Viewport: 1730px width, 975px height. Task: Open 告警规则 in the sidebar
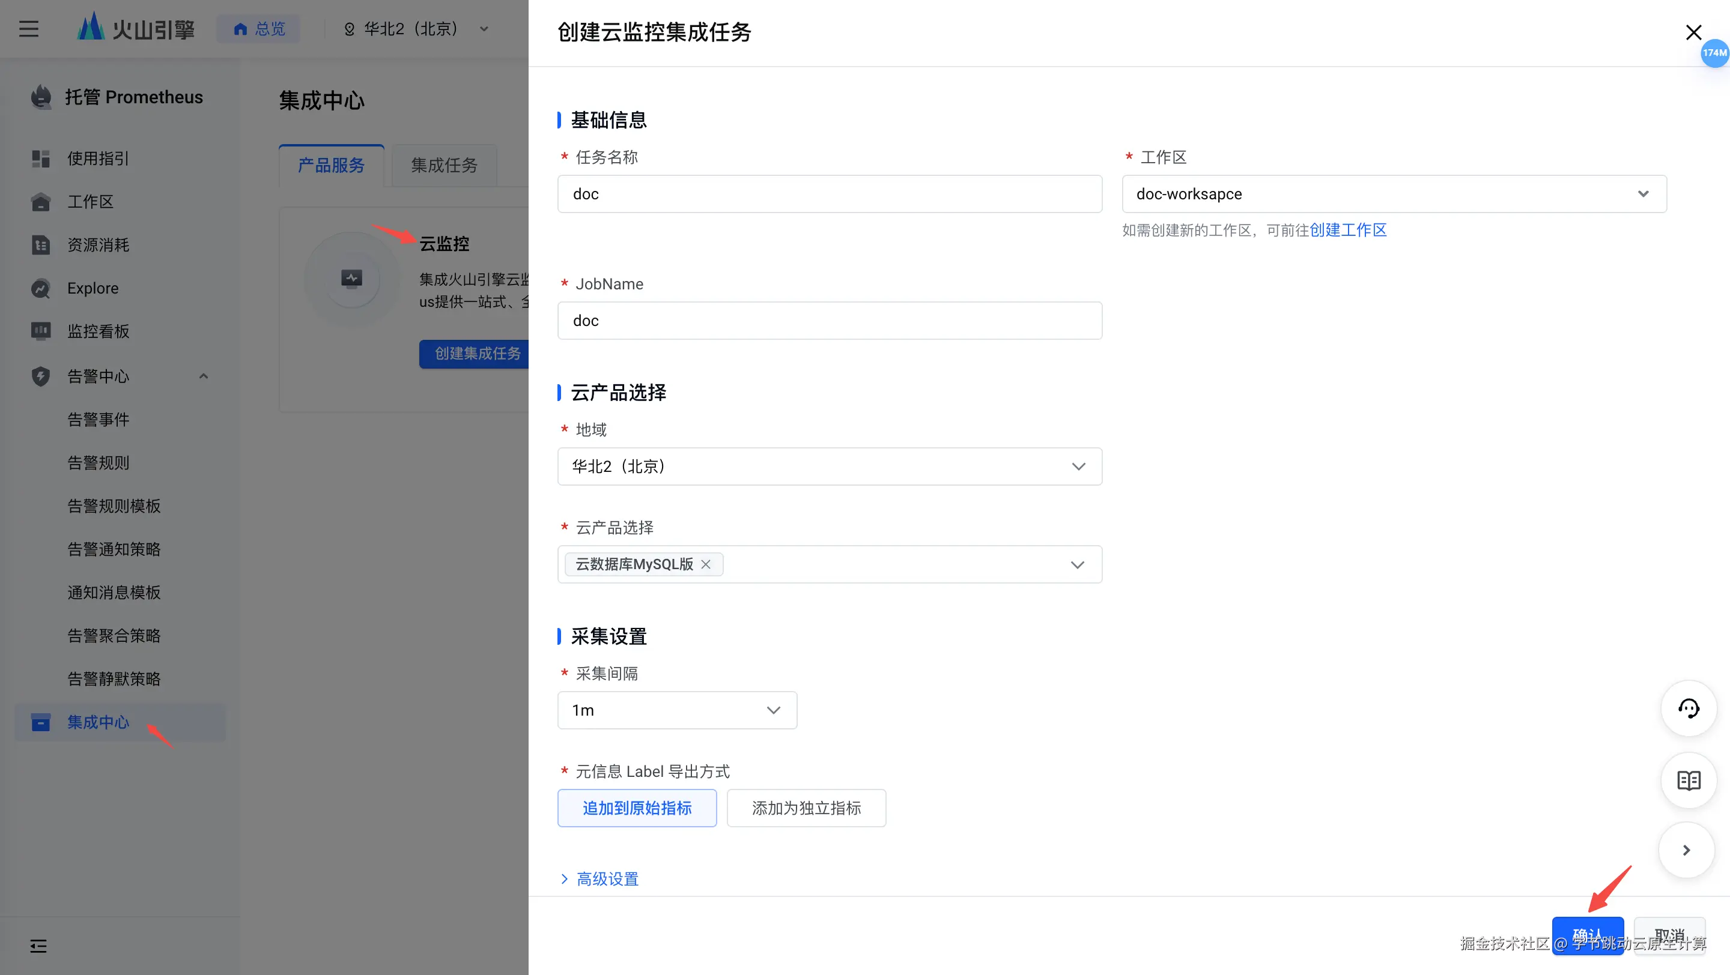98,463
